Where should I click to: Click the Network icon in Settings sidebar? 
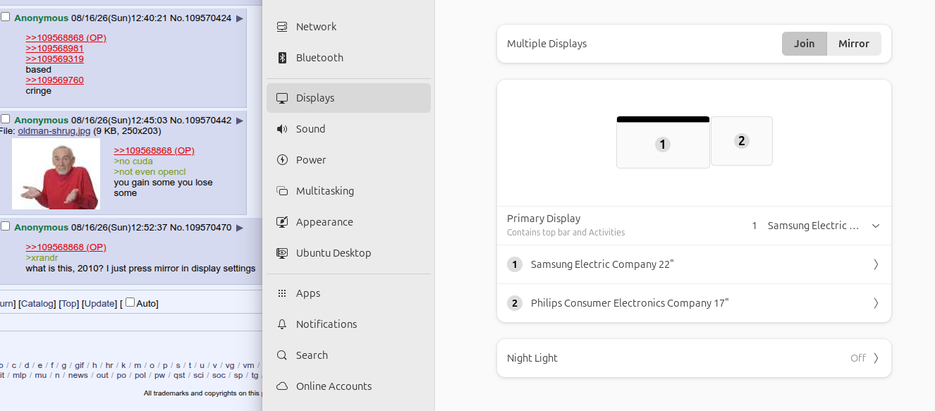coord(282,27)
